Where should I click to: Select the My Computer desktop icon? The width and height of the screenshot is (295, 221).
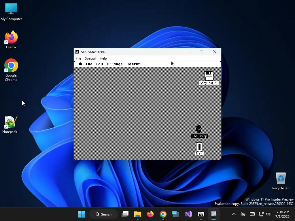(11, 12)
